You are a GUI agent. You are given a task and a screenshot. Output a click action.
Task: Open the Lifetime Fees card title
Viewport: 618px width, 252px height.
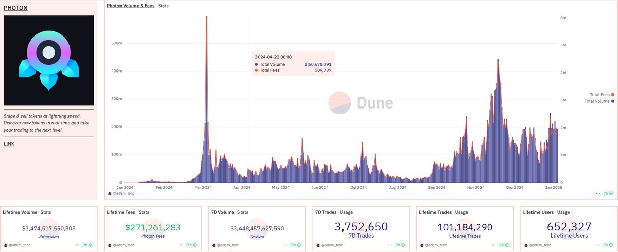tap(121, 212)
